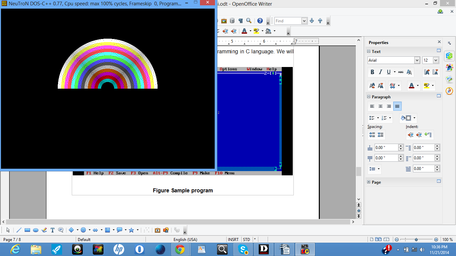Toggle nonprinting characters pilcrow icon
456x256 pixels.
[240, 21]
